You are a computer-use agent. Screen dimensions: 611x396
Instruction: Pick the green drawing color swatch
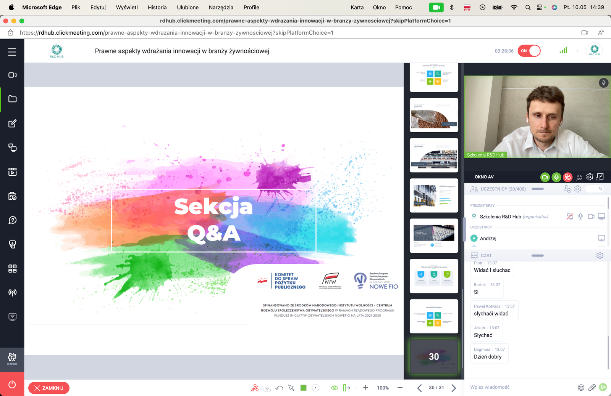pos(304,388)
